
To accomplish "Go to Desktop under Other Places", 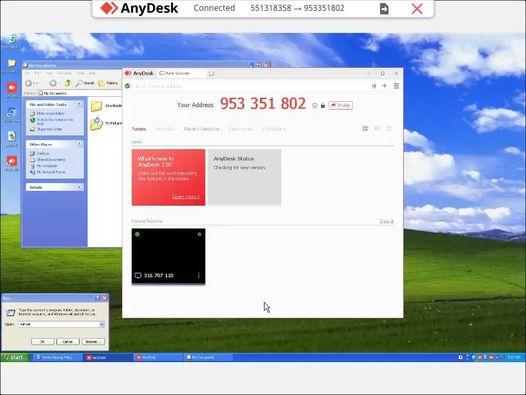I will [40, 153].
